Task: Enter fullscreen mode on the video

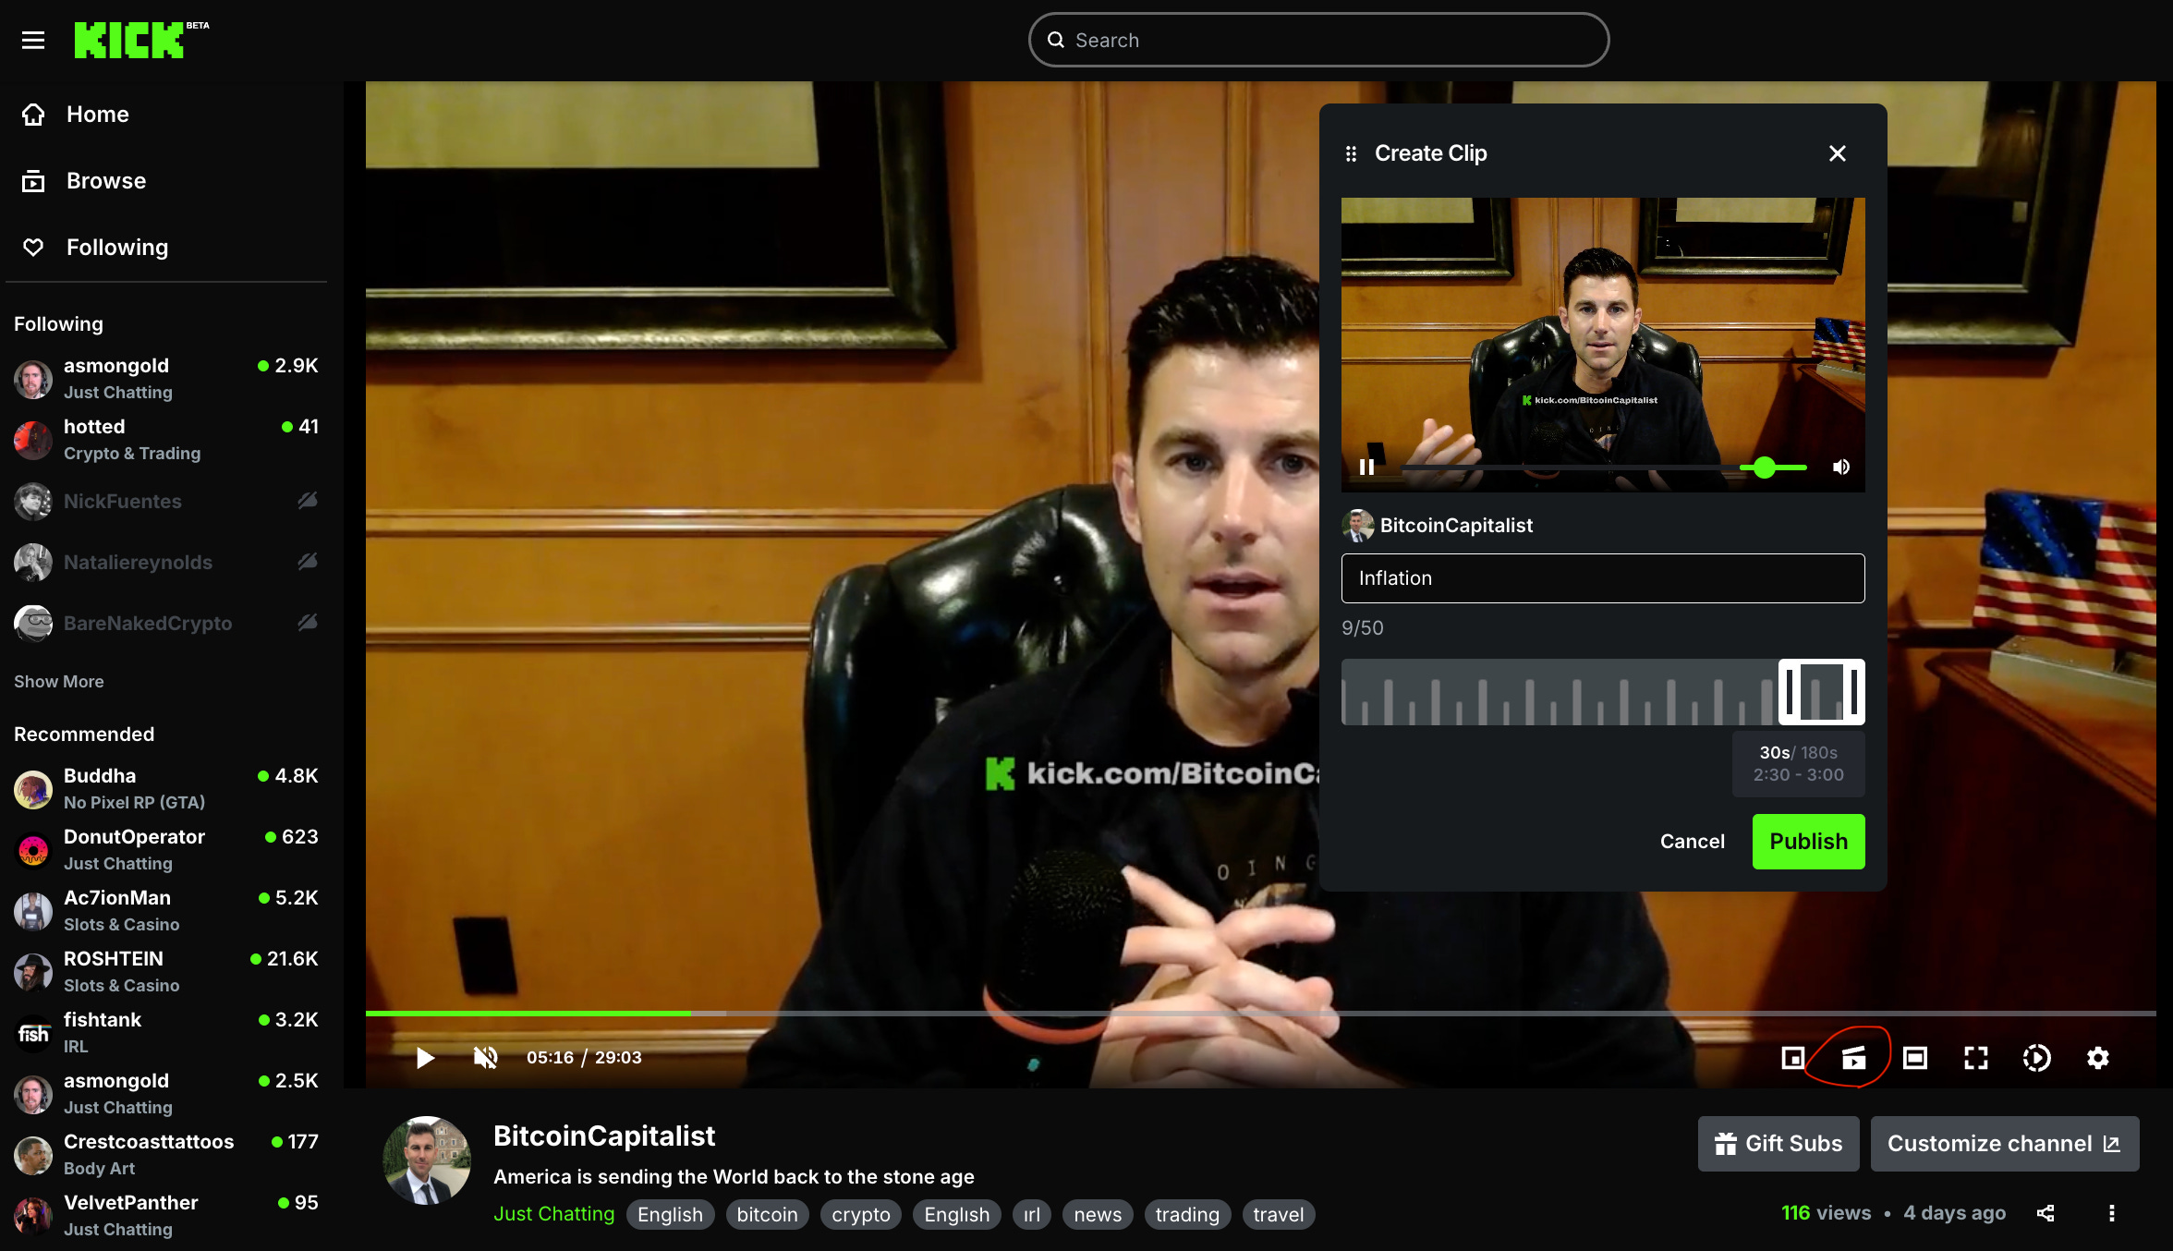Action: coord(1975,1058)
